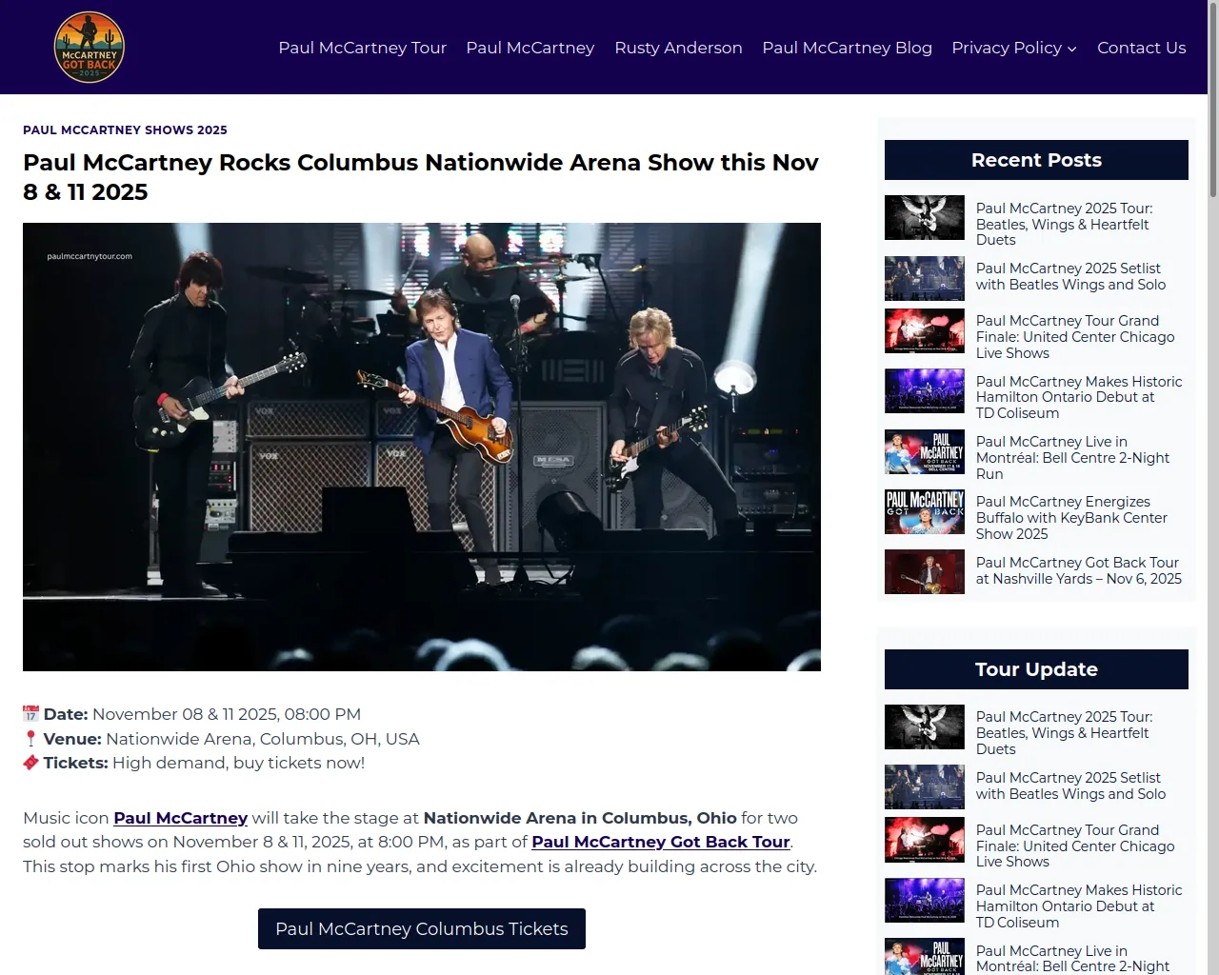Open the Tour Update Grand Finale United Center post
This screenshot has width=1219, height=975.
pos(1075,846)
